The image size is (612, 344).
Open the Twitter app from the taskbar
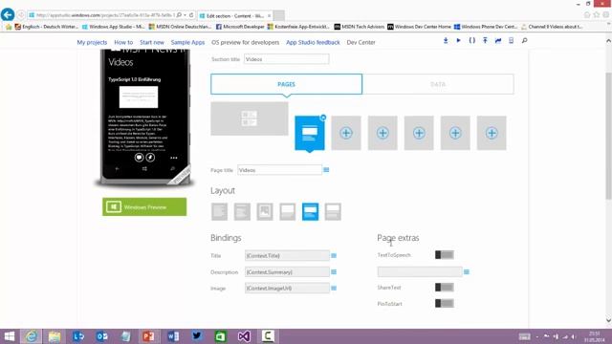[197, 335]
